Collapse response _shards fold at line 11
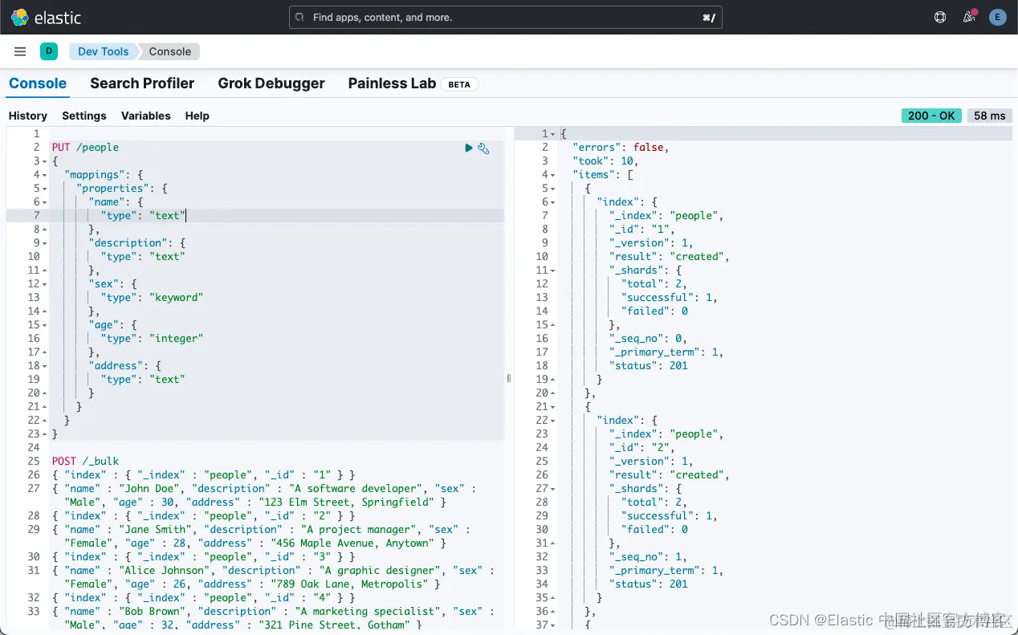This screenshot has width=1018, height=635. point(552,271)
